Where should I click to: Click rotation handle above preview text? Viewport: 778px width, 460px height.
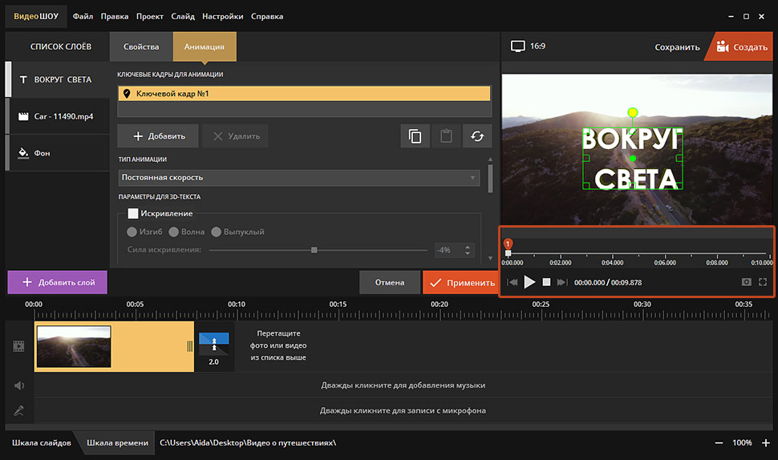[x=632, y=112]
